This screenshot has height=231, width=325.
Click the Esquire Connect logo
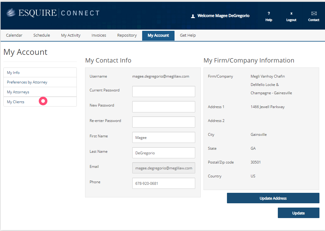click(53, 13)
